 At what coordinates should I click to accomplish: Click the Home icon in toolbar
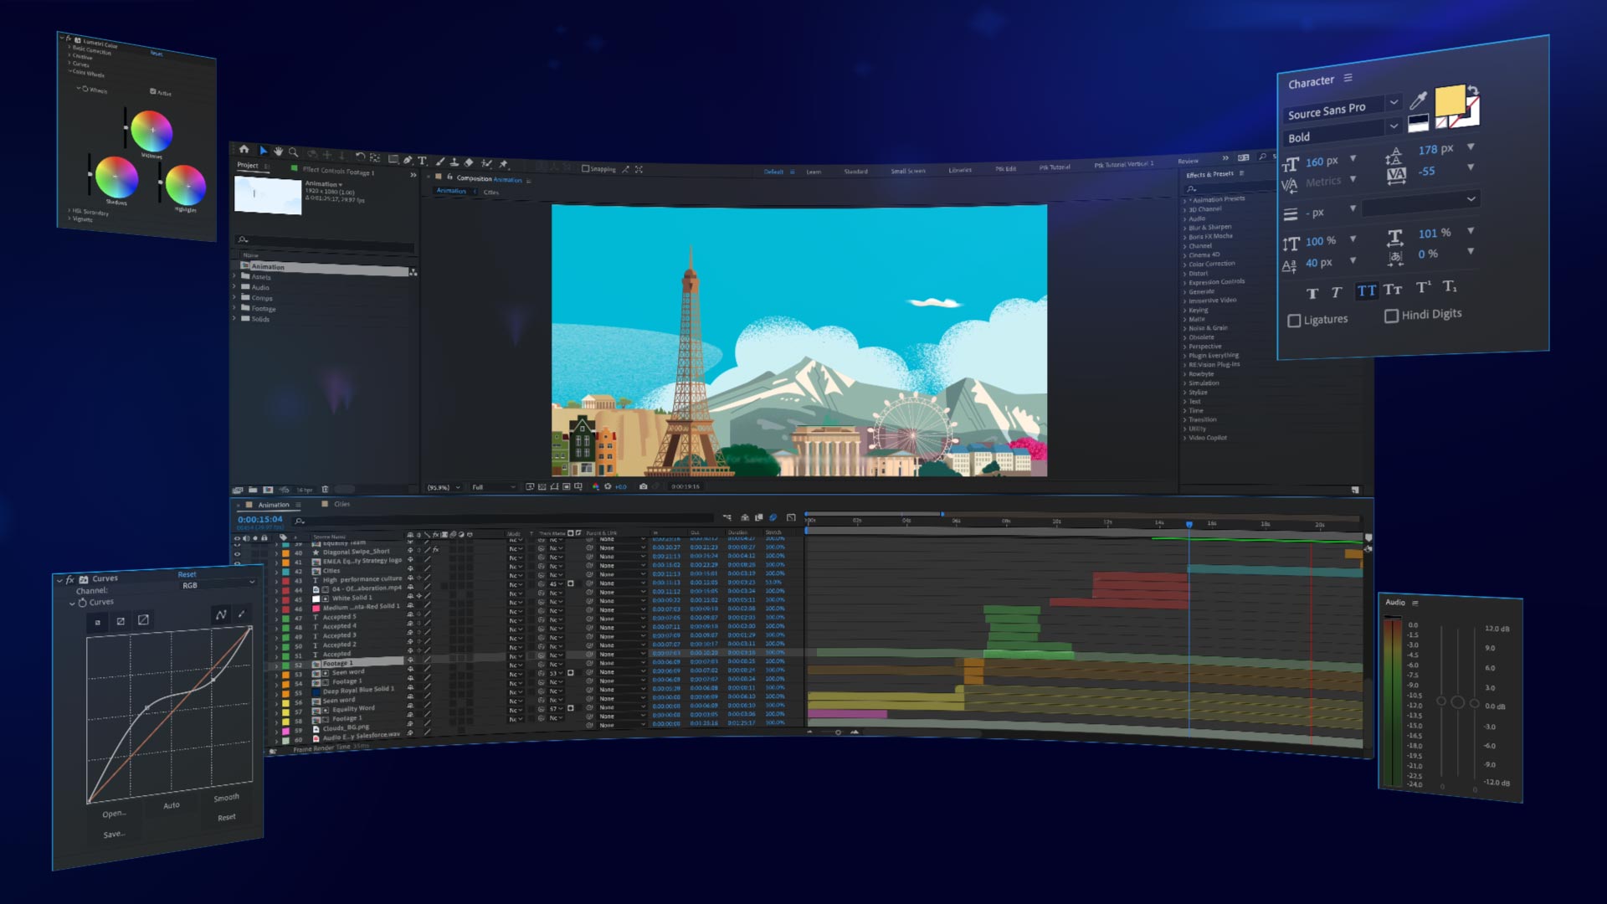(x=244, y=149)
